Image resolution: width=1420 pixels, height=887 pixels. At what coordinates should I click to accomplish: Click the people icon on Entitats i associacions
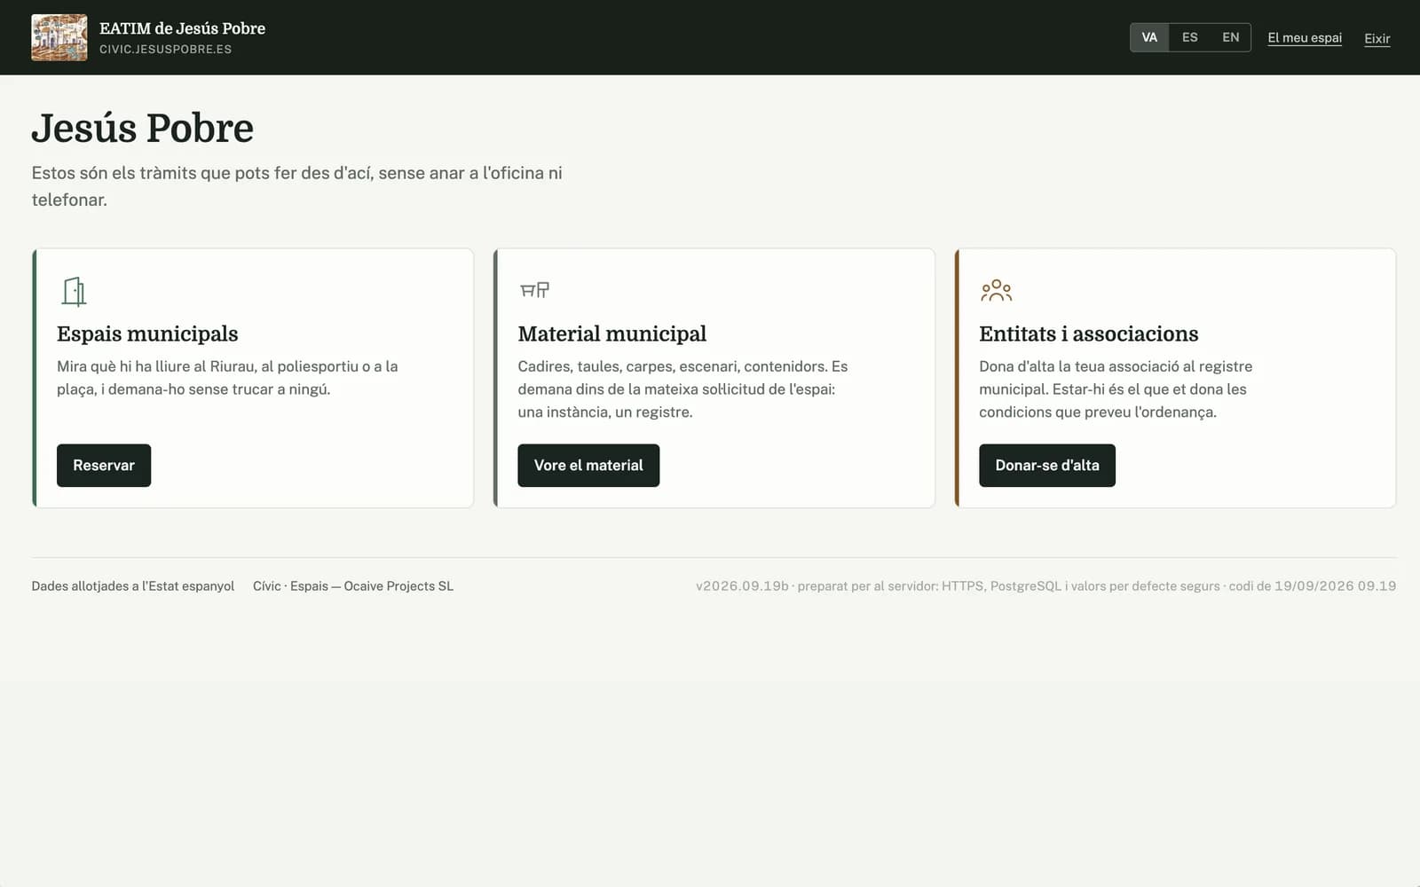996,290
